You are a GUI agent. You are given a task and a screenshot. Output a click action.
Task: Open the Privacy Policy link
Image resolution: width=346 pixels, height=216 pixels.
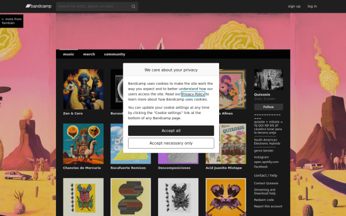(x=193, y=94)
